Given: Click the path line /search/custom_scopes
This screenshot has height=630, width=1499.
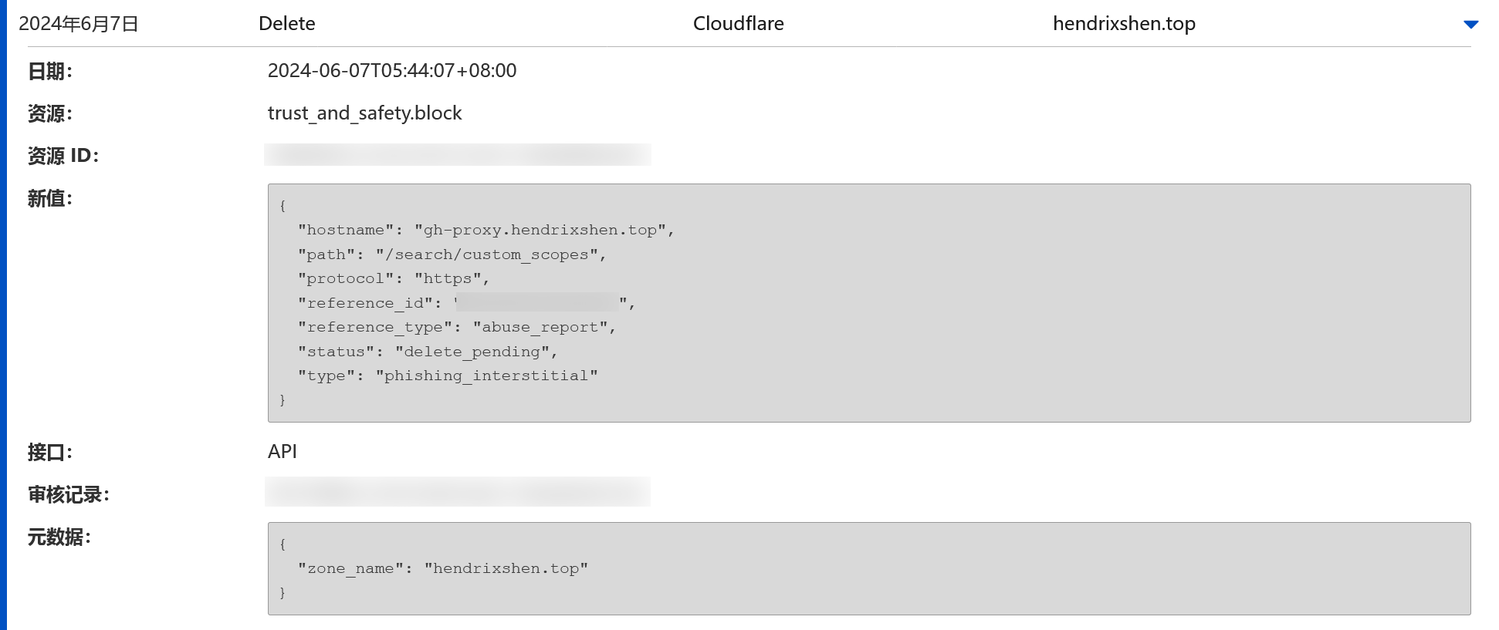Looking at the screenshot, I should click(452, 254).
